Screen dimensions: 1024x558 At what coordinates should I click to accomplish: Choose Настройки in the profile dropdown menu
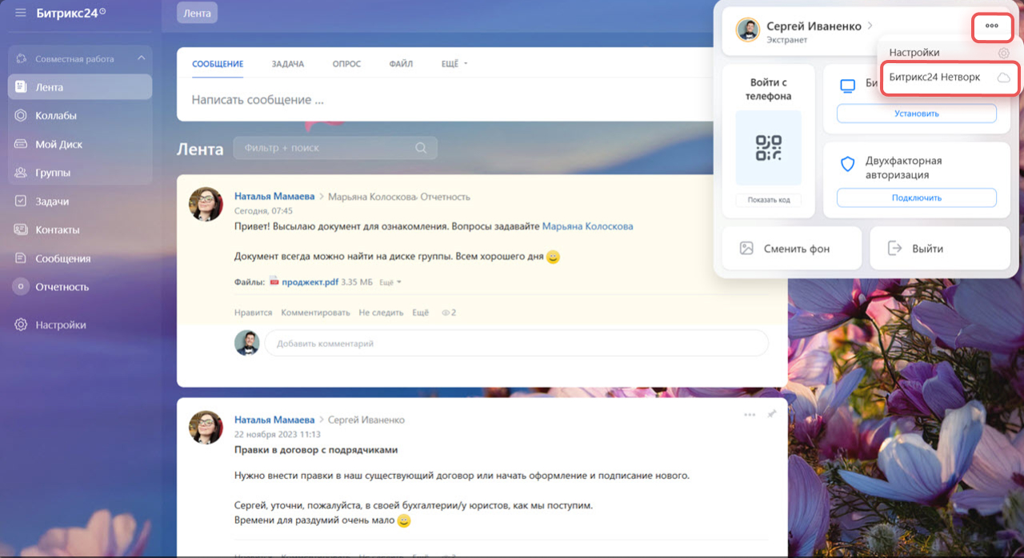tap(949, 53)
